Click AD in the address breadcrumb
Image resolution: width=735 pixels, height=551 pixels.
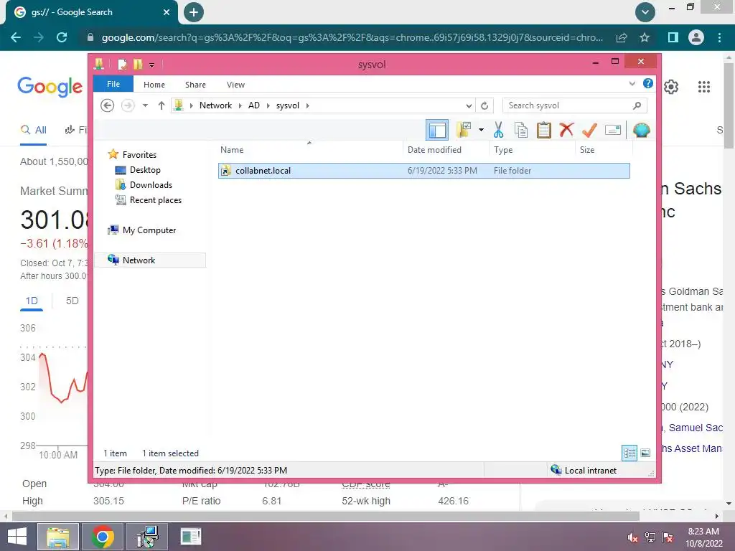pyautogui.click(x=254, y=105)
